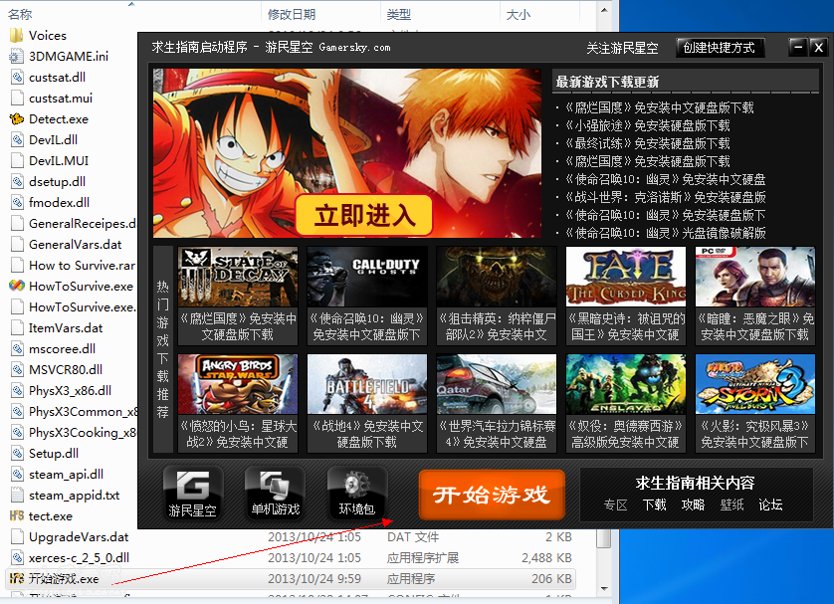The image size is (834, 604).
Task: Open the State of Decay game thumbnail
Action: coord(238,277)
